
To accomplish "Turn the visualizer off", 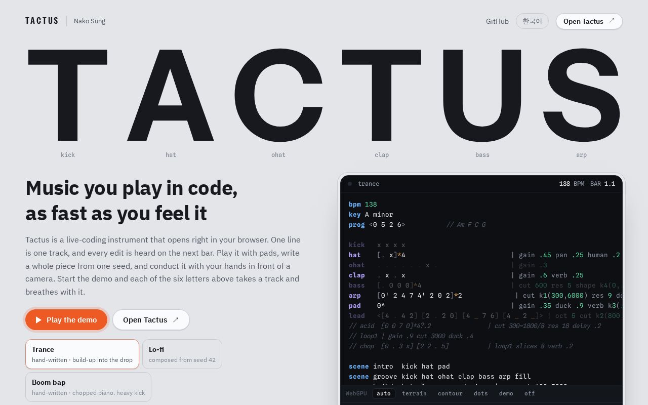I will pyautogui.click(x=530, y=393).
